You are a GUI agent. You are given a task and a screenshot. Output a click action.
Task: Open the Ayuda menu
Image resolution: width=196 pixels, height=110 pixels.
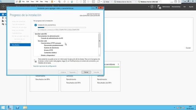click(191, 7)
